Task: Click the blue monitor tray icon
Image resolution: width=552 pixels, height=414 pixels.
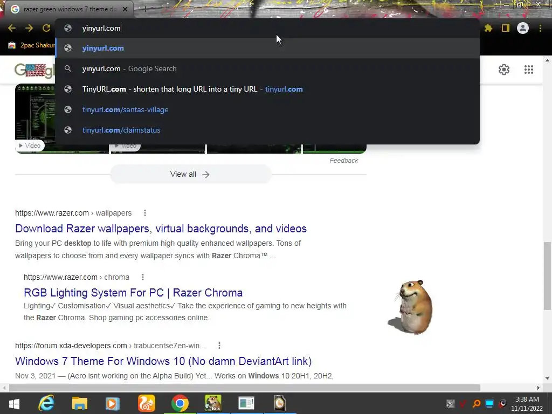Action: pyautogui.click(x=489, y=403)
